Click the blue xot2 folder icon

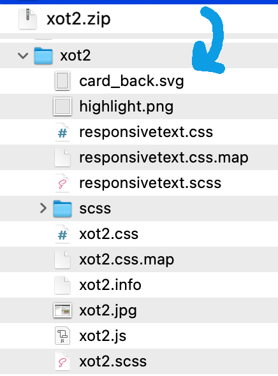click(43, 55)
